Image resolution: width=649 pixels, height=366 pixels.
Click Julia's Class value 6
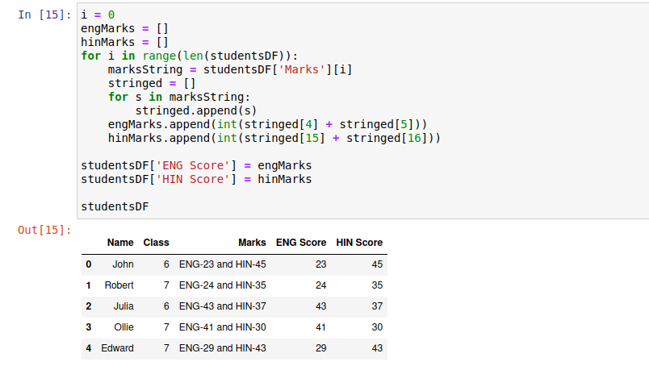(166, 306)
